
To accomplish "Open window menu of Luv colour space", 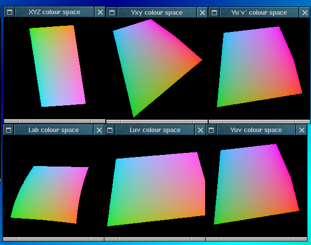I will 110,130.
